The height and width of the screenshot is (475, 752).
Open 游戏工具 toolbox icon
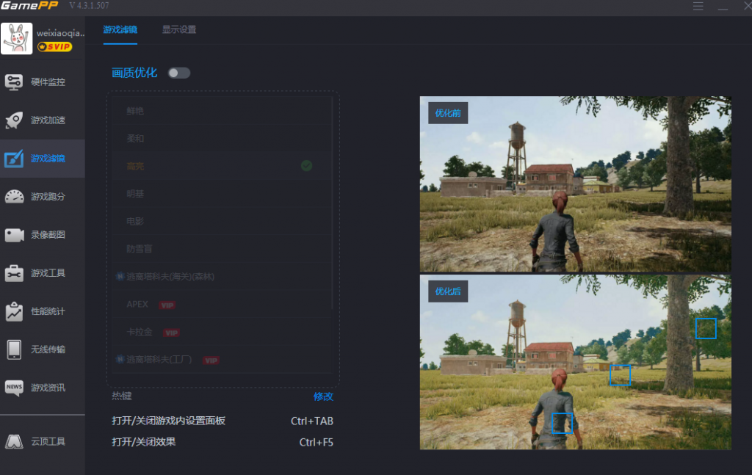pos(14,272)
